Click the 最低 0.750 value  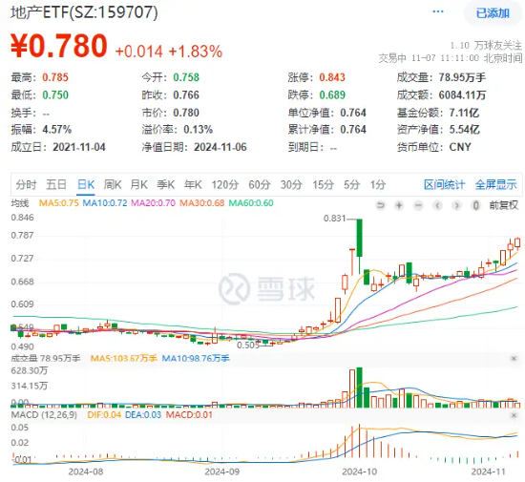(x=55, y=95)
